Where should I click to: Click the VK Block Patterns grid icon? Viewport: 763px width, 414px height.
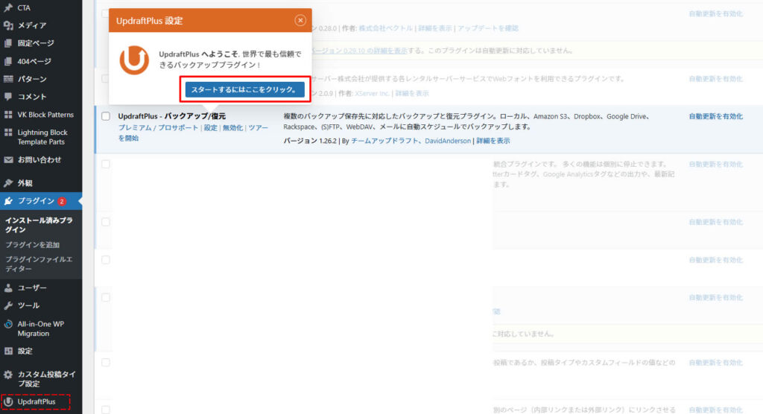pyautogui.click(x=8, y=115)
